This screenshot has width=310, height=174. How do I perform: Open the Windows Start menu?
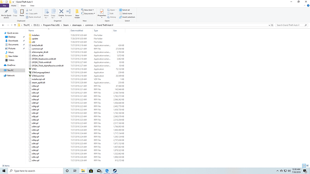click(4, 171)
